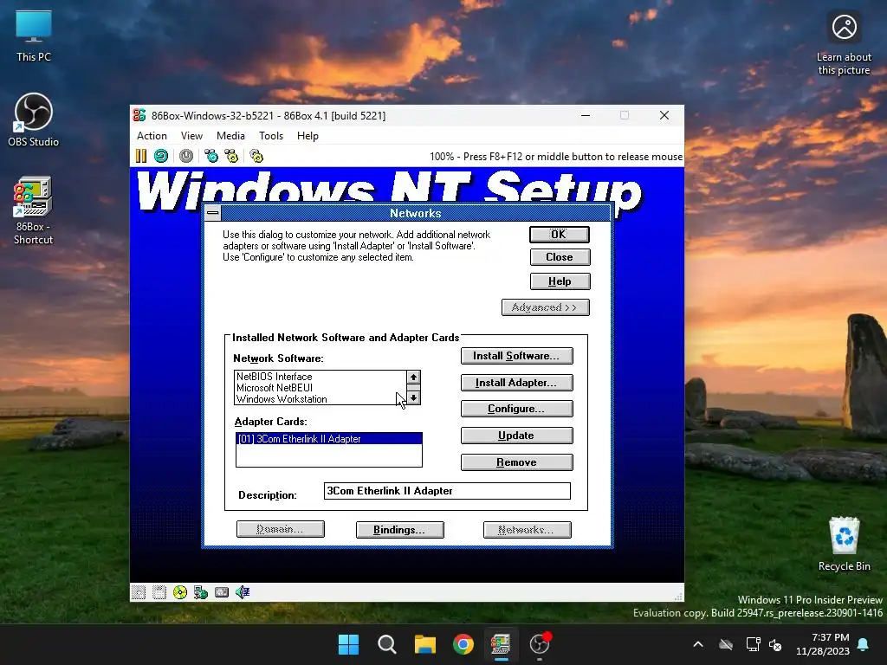887x665 pixels.
Task: Open taskbar Search
Action: point(387,644)
